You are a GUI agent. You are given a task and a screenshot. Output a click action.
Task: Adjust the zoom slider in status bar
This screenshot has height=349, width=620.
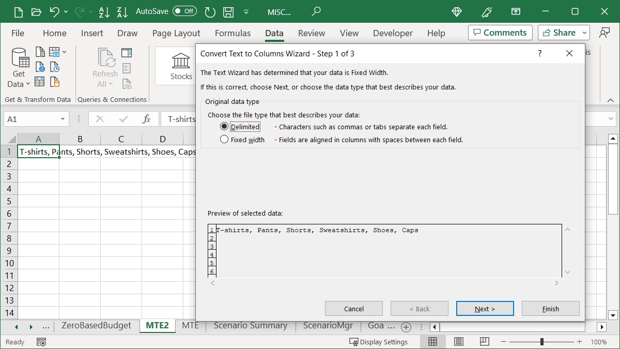click(541, 342)
